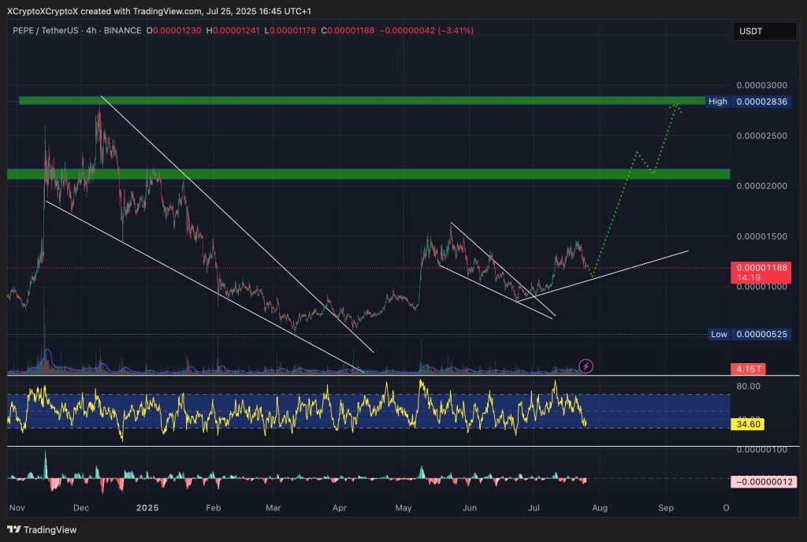807x542 pixels.
Task: Click the Nov label on time axis
Action: tap(17, 507)
